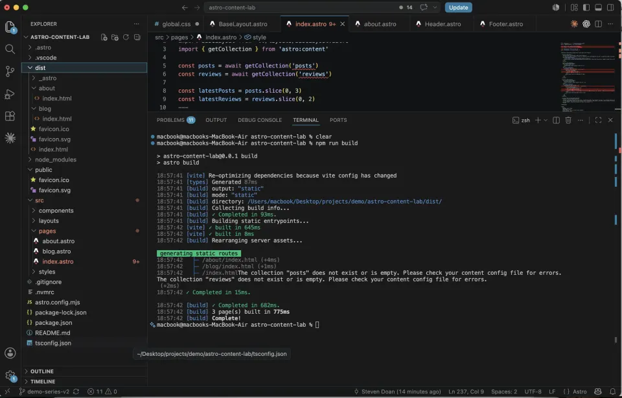Add a new terminal with plus icon
Viewport: 622px width, 398px height.
538,120
